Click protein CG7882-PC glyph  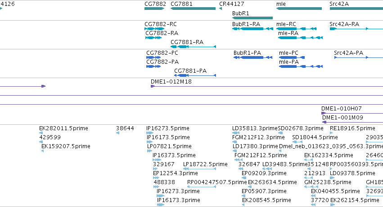153,57
